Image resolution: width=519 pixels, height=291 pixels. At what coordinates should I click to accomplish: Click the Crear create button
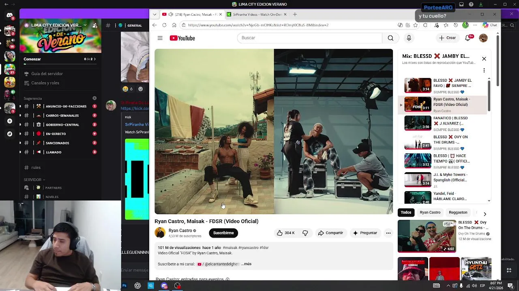447,38
